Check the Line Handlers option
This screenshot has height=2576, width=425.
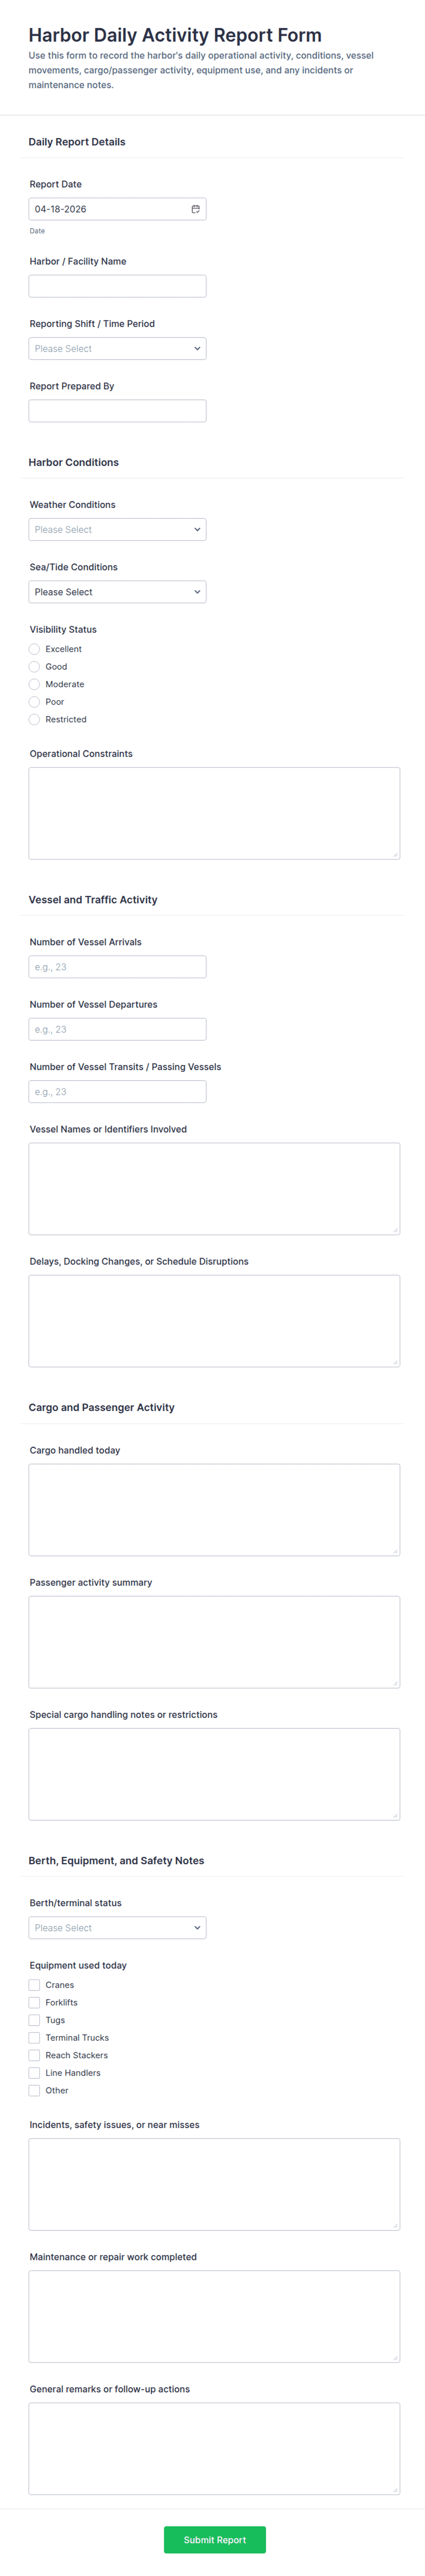[34, 2073]
